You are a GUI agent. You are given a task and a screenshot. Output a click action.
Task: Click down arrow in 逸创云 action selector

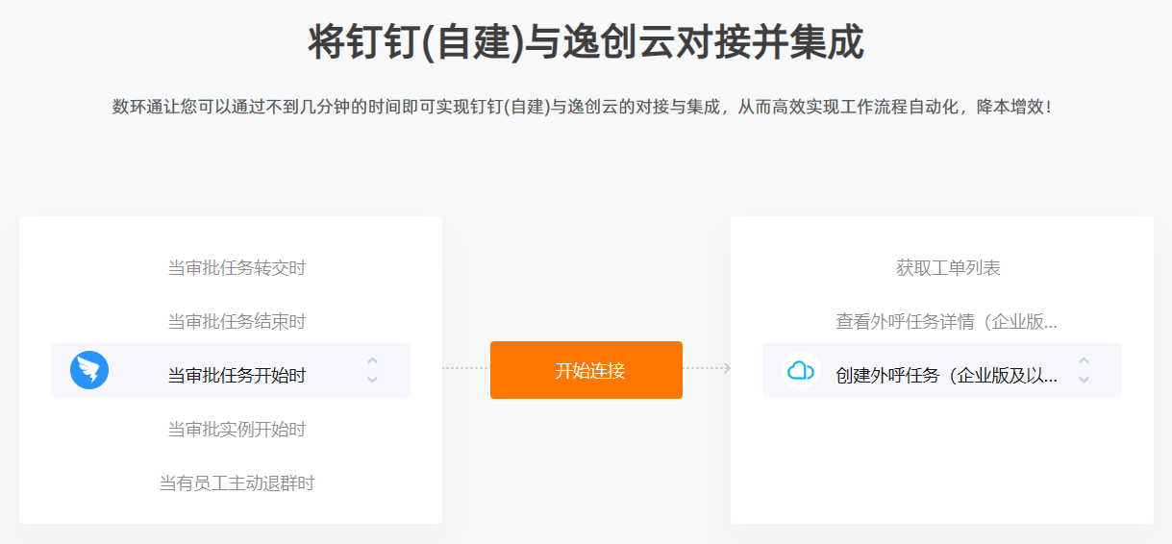point(1084,380)
